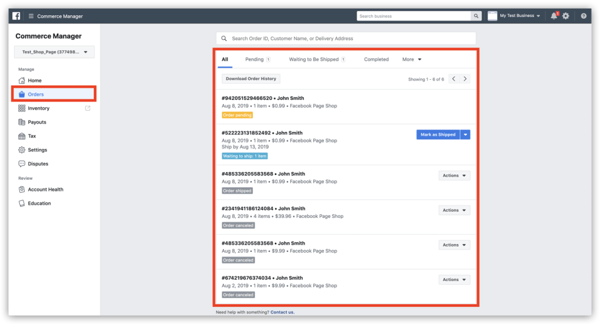Screen dimensions: 600x324
Task: Open arrow next to Mark as Shipped
Action: tap(466, 134)
